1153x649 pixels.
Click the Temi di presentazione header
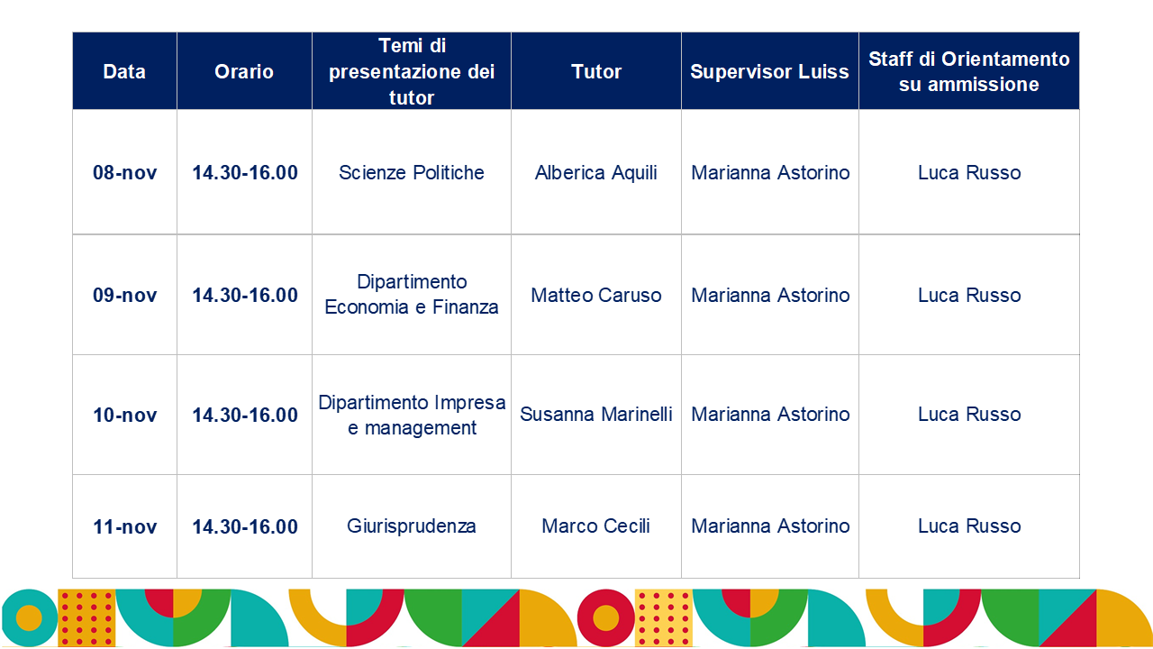point(412,71)
